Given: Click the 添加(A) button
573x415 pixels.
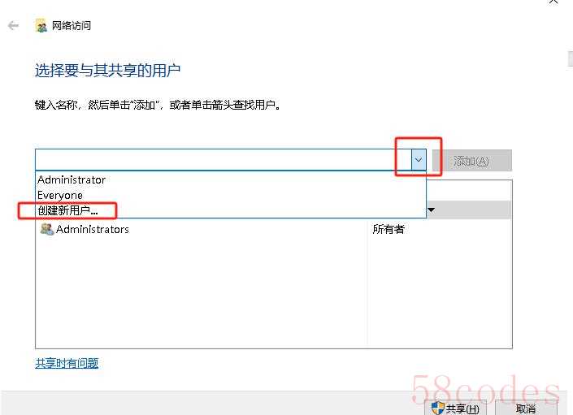Looking at the screenshot, I should pos(471,161).
